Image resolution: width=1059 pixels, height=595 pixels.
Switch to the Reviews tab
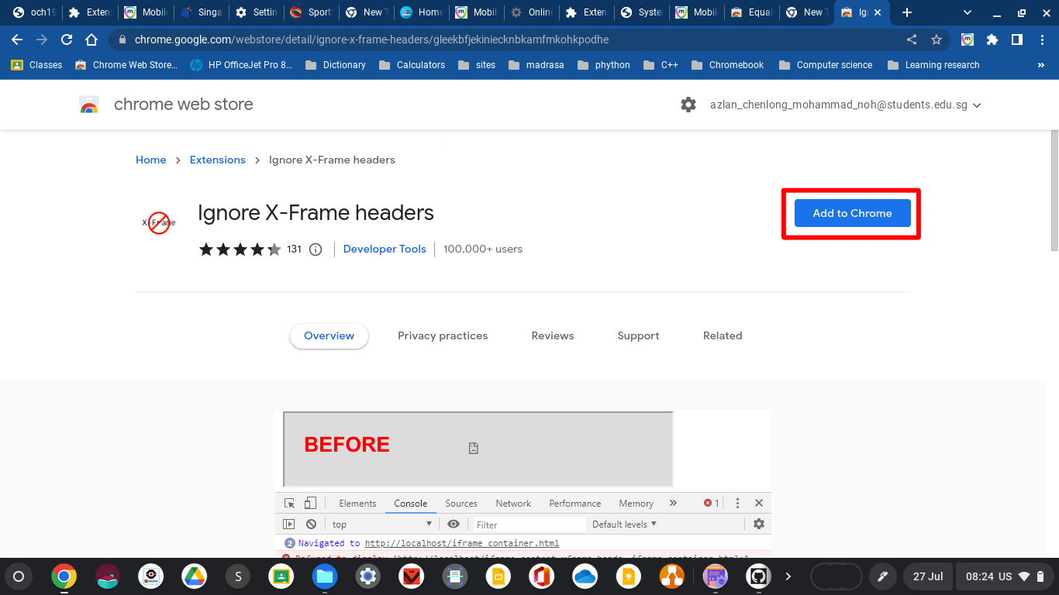point(553,335)
